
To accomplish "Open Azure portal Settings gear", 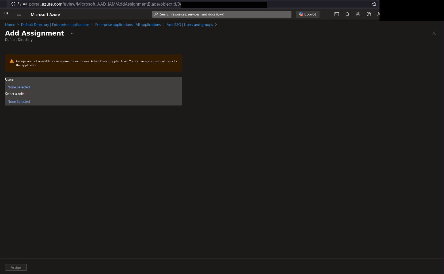I will click(x=358, y=14).
